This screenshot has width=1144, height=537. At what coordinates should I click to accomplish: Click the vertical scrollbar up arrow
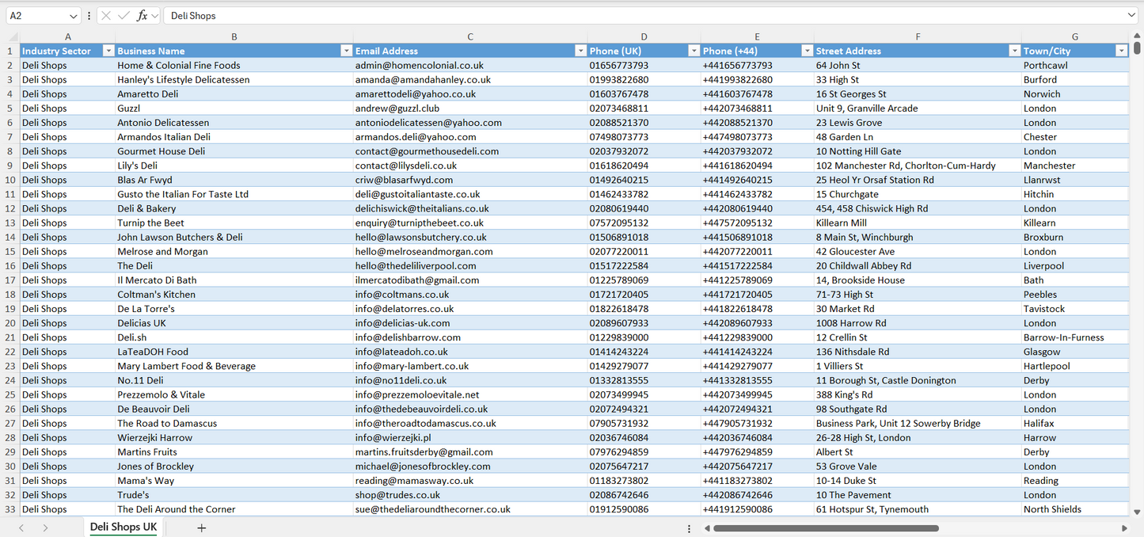1137,36
